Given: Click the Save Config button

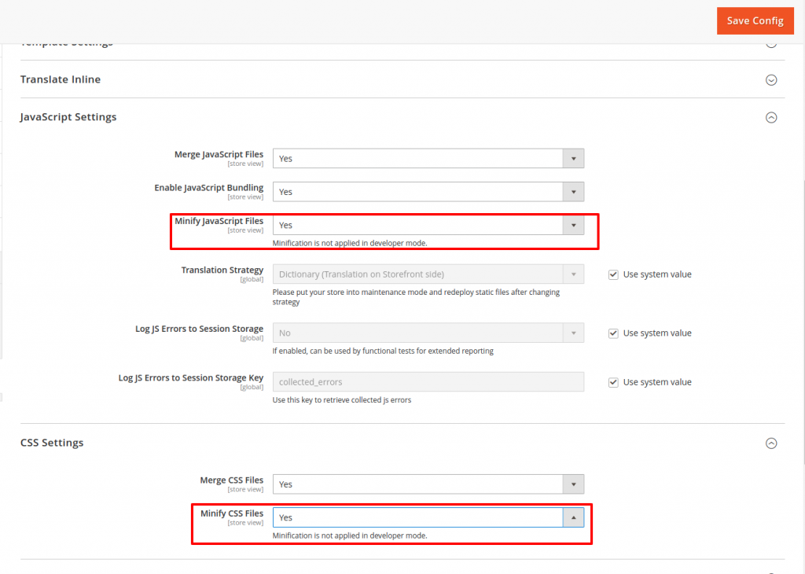Looking at the screenshot, I should click(x=755, y=20).
